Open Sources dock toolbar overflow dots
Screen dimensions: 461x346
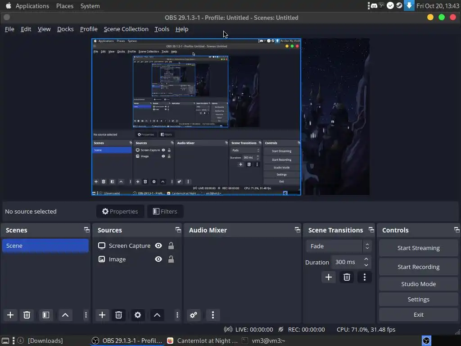[x=177, y=315]
